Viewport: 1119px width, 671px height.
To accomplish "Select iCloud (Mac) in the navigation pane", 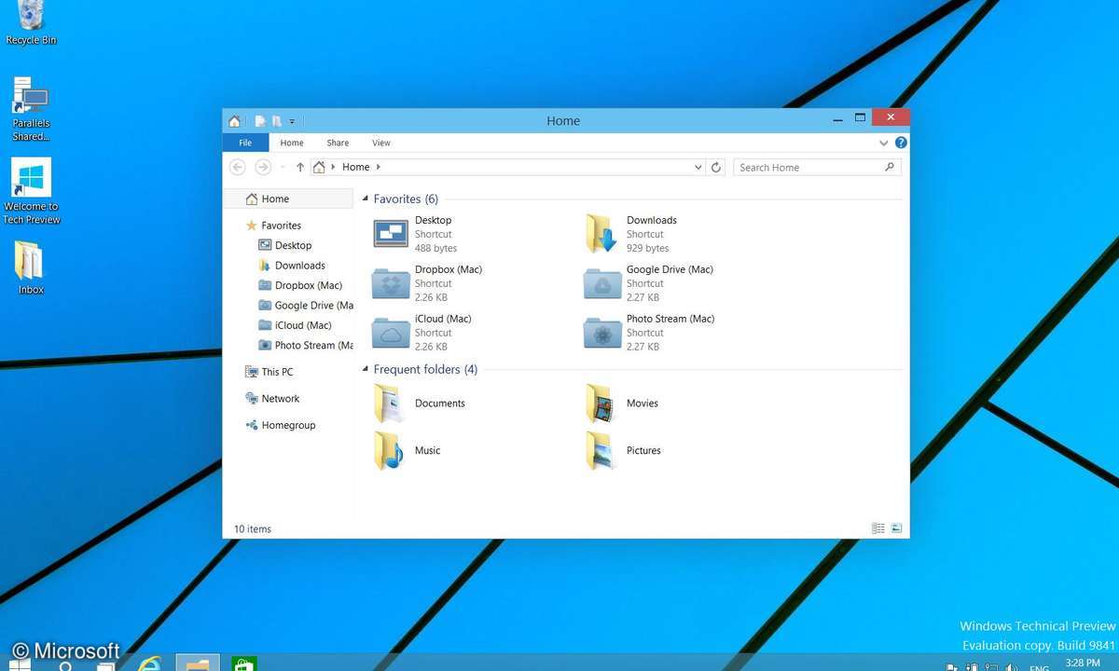I will (x=296, y=325).
